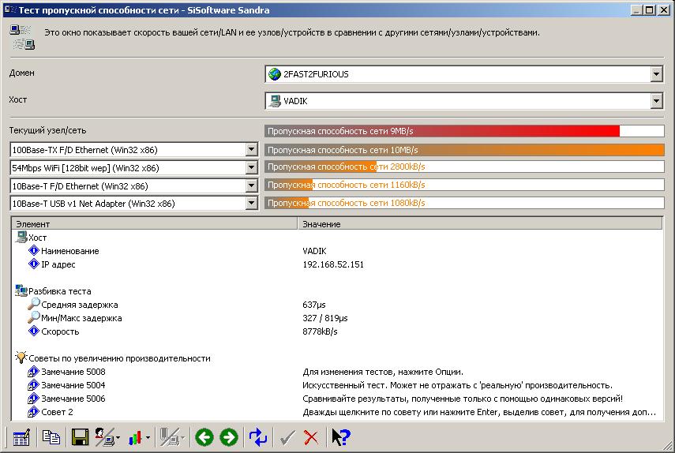The width and height of the screenshot is (675, 453).
Task: Click the Copy icon in toolbar
Action: pyautogui.click(x=51, y=437)
